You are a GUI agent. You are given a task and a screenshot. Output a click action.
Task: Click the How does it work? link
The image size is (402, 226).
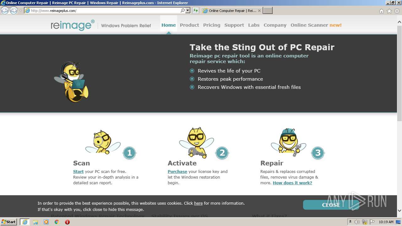[x=292, y=183]
